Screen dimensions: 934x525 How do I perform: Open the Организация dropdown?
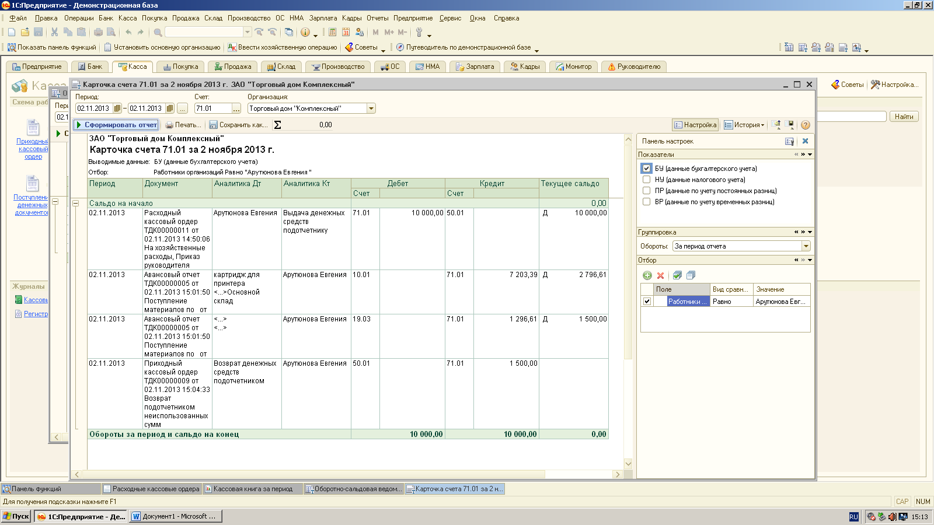pyautogui.click(x=371, y=108)
